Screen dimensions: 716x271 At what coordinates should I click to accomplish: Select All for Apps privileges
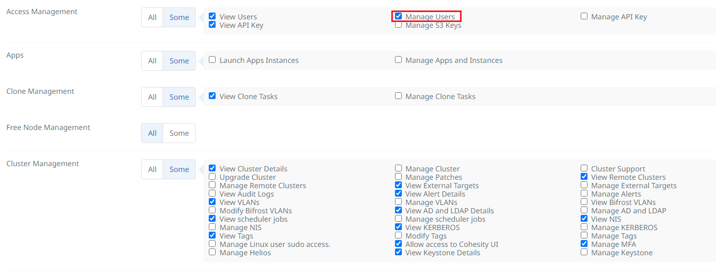(152, 61)
